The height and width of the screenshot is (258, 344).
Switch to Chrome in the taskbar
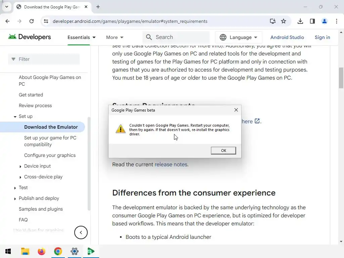[58, 251]
